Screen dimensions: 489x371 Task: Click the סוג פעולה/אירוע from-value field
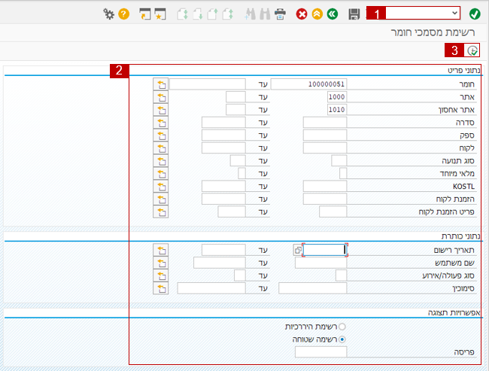coord(342,276)
